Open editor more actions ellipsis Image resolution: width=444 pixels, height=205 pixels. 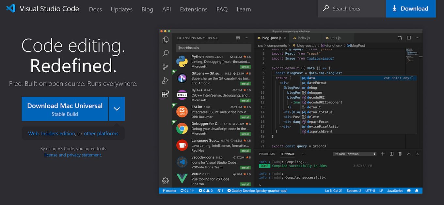[x=417, y=38]
